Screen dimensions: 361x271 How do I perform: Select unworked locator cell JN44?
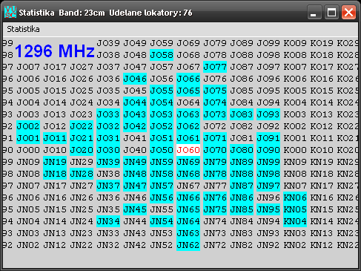coord(135,221)
